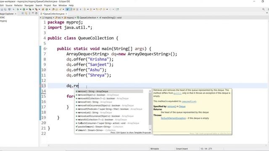Screen dimensions: 269x151
Task: Open the Search menu
Action: [39, 5]
